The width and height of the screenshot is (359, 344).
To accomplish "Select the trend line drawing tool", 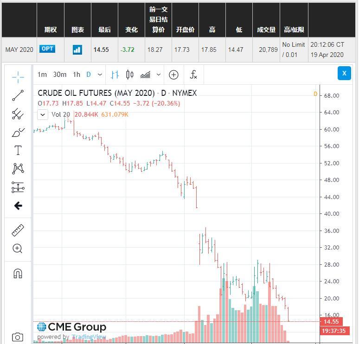I will pyautogui.click(x=18, y=95).
